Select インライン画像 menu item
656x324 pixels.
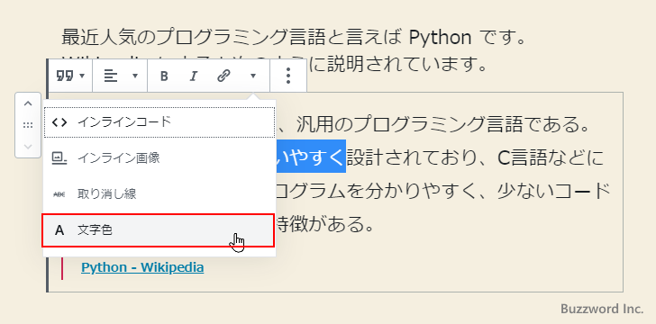(159, 158)
